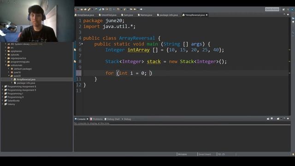Click the Quick Access search field
The width and height of the screenshot is (295, 166).
(272, 9)
